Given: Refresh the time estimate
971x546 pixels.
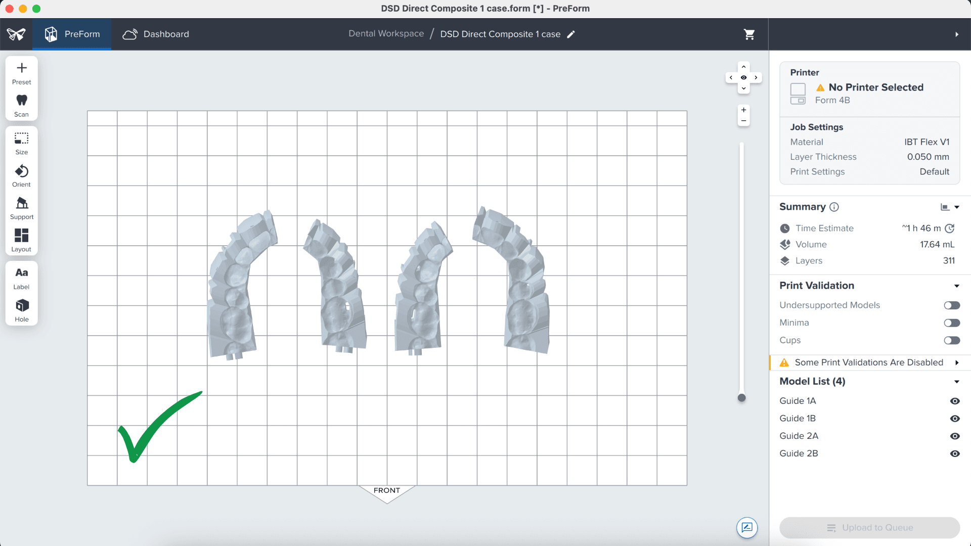Looking at the screenshot, I should click(950, 229).
